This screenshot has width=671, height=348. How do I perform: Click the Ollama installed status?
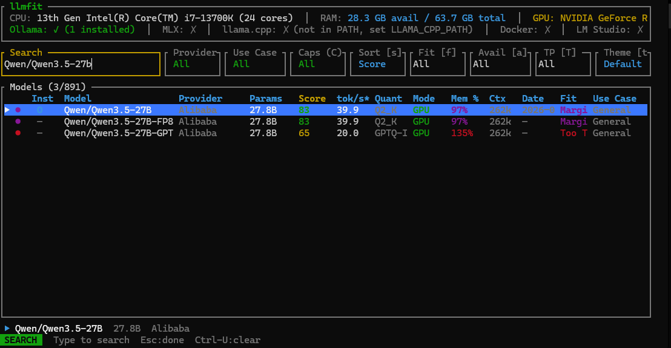(72, 30)
